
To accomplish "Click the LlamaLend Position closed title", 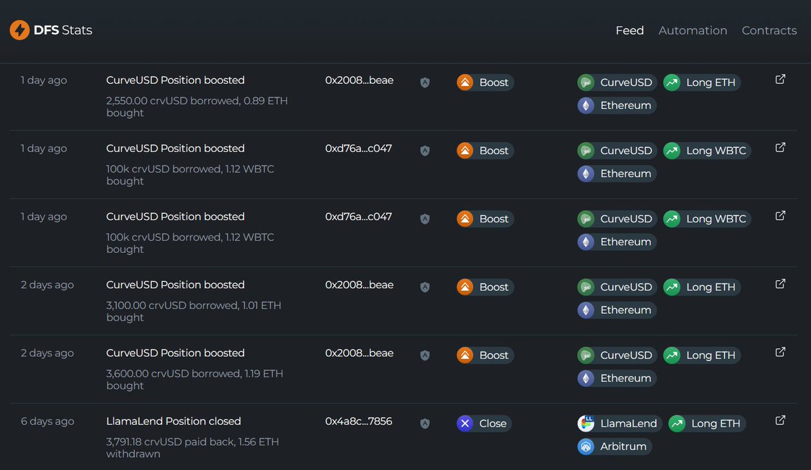I will tap(173, 421).
